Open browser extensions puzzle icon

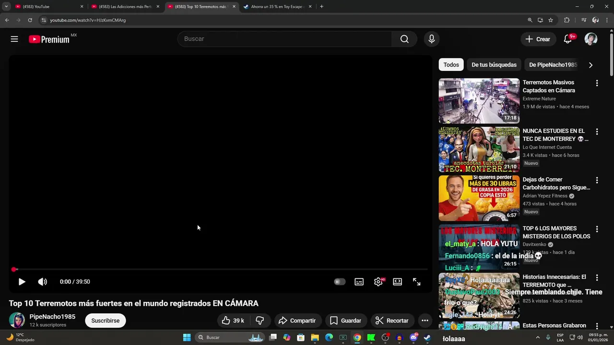coord(567,20)
